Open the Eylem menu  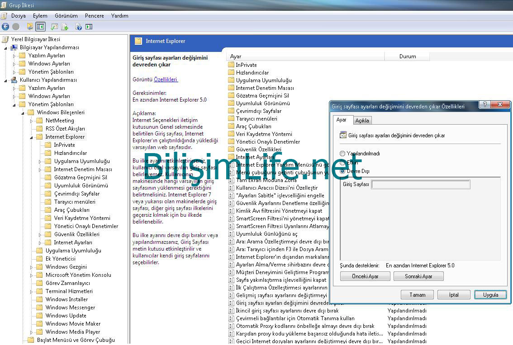click(40, 16)
